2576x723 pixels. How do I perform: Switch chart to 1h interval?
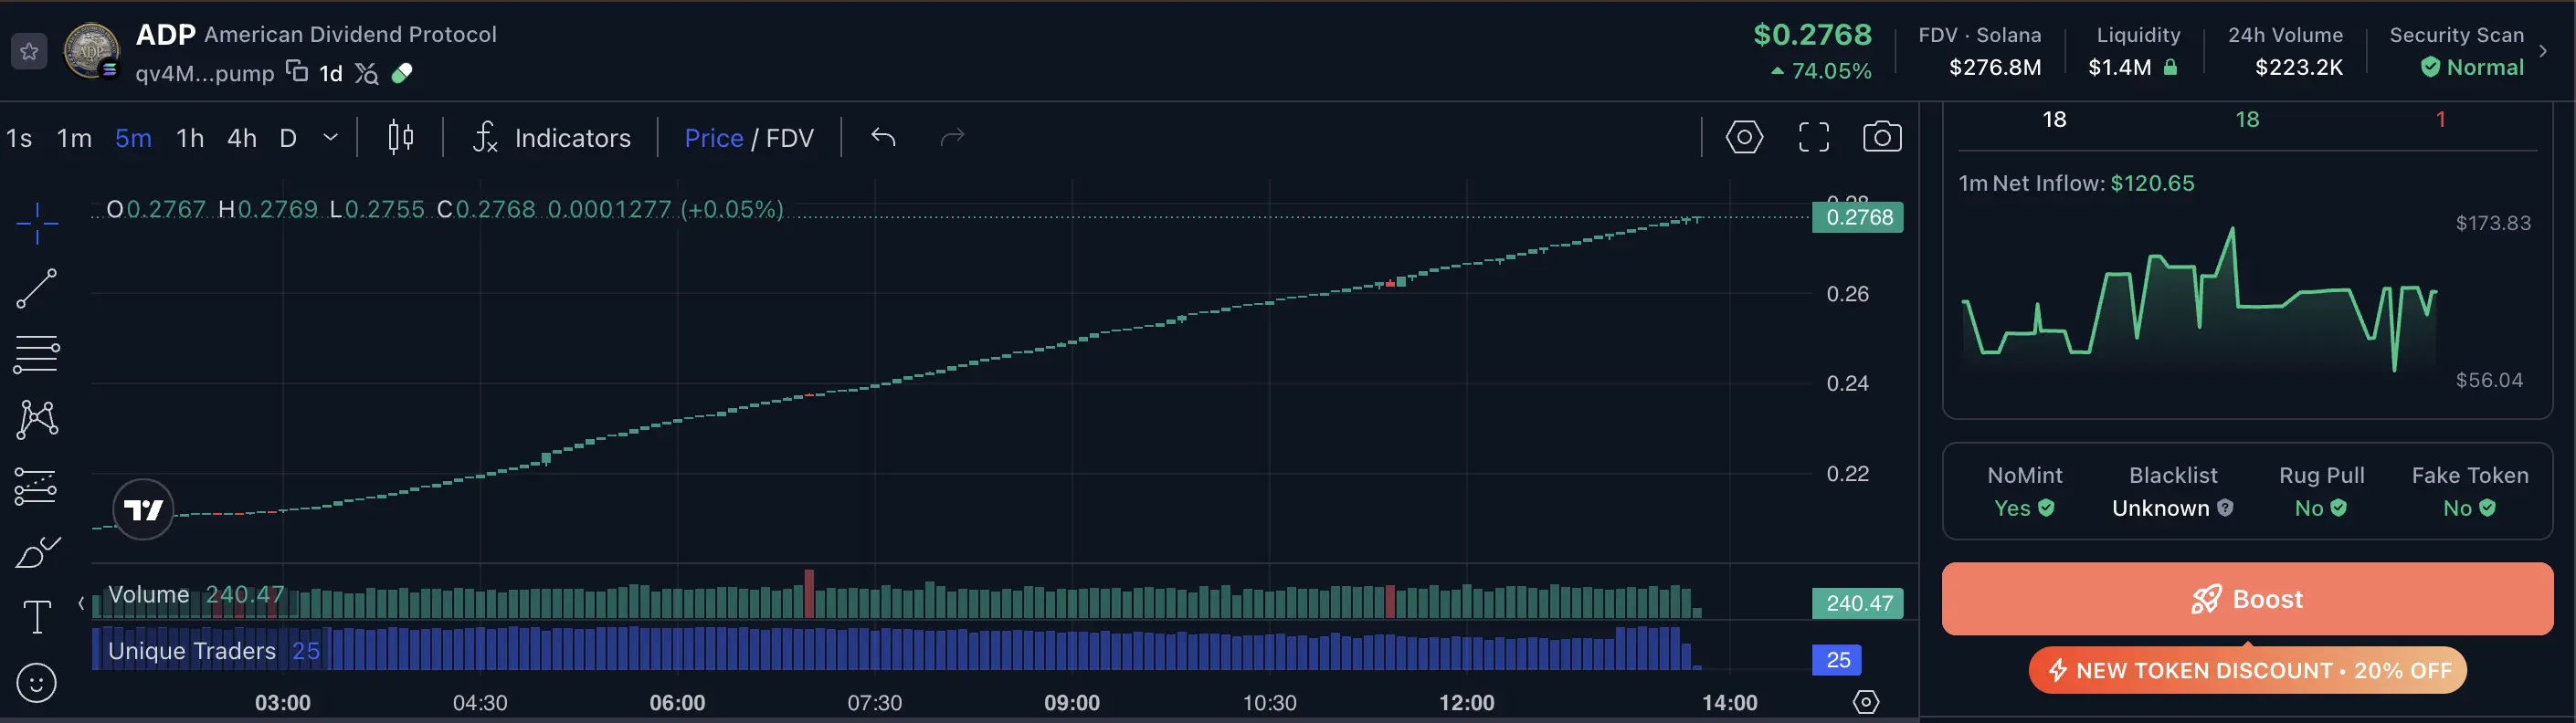(190, 138)
